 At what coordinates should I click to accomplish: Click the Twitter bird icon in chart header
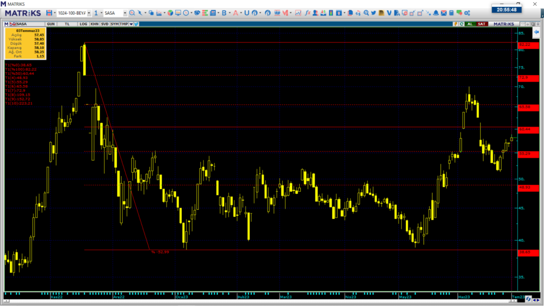tap(137, 24)
